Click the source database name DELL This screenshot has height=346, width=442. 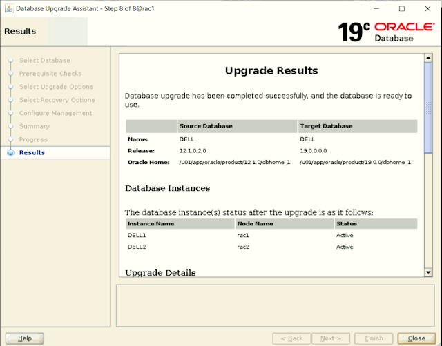point(187,139)
